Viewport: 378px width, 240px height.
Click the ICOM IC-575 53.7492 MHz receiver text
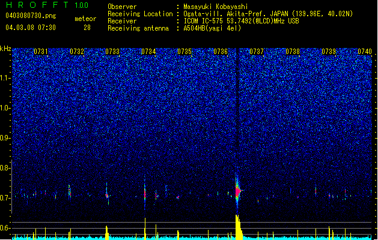tap(241, 21)
